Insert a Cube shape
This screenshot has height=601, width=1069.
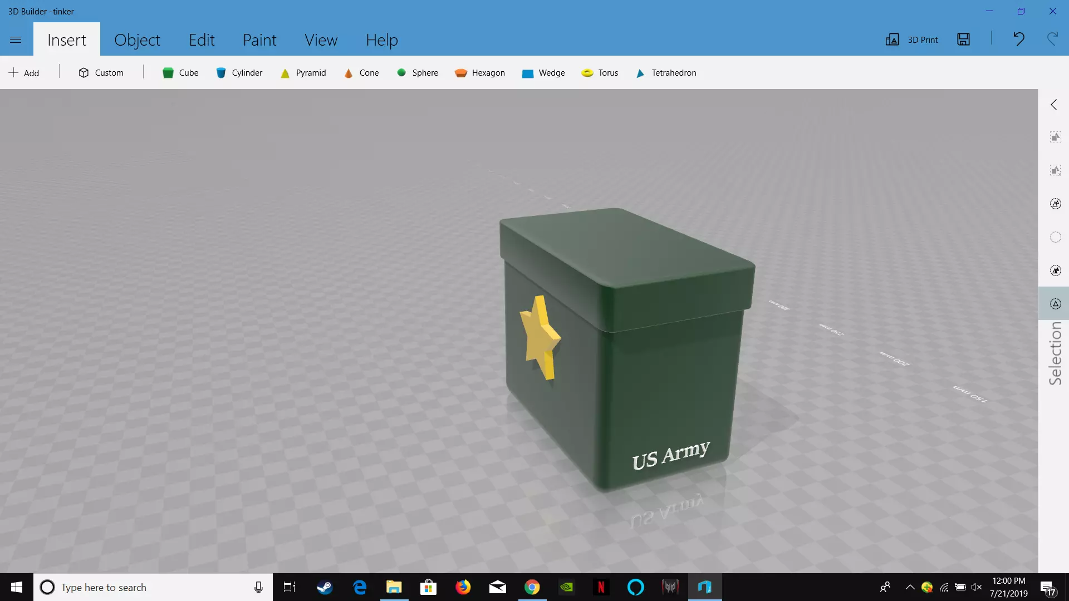[x=180, y=73]
